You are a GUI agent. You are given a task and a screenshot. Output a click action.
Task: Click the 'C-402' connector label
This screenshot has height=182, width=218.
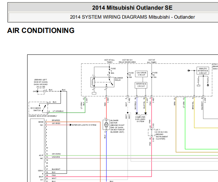(x=129, y=100)
